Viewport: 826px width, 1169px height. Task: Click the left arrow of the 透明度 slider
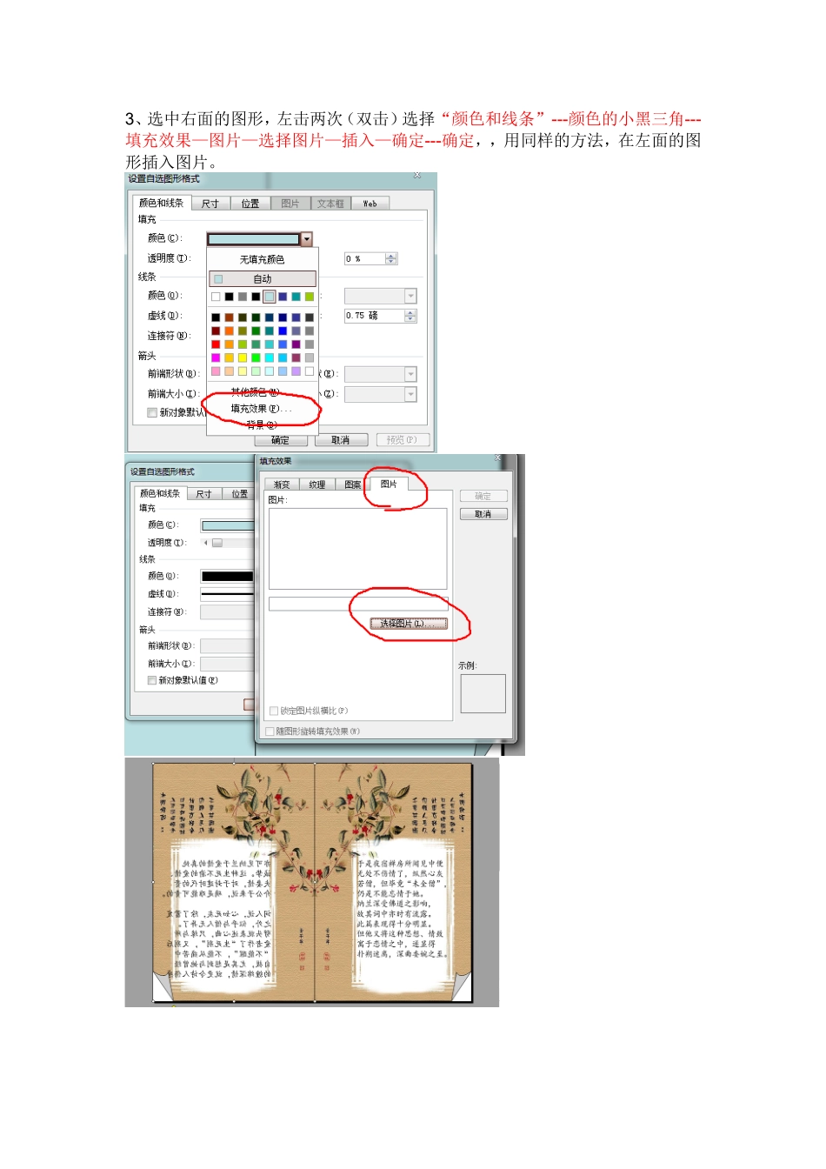[206, 543]
